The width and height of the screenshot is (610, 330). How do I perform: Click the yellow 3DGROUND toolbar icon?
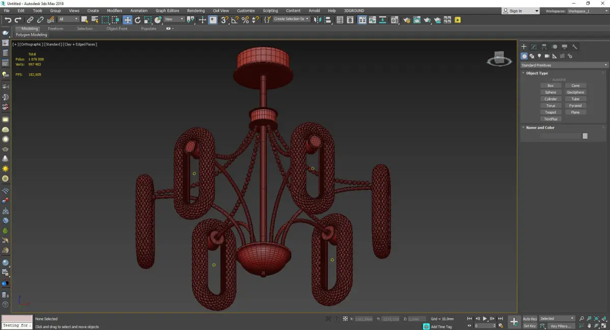(457, 20)
